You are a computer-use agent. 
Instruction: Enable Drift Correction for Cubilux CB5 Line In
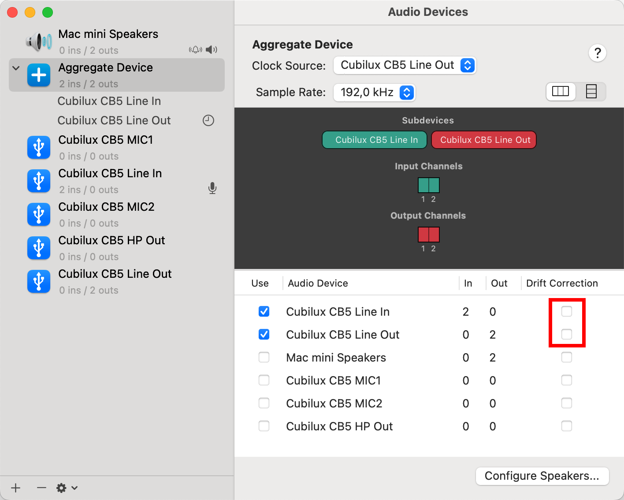pyautogui.click(x=567, y=311)
